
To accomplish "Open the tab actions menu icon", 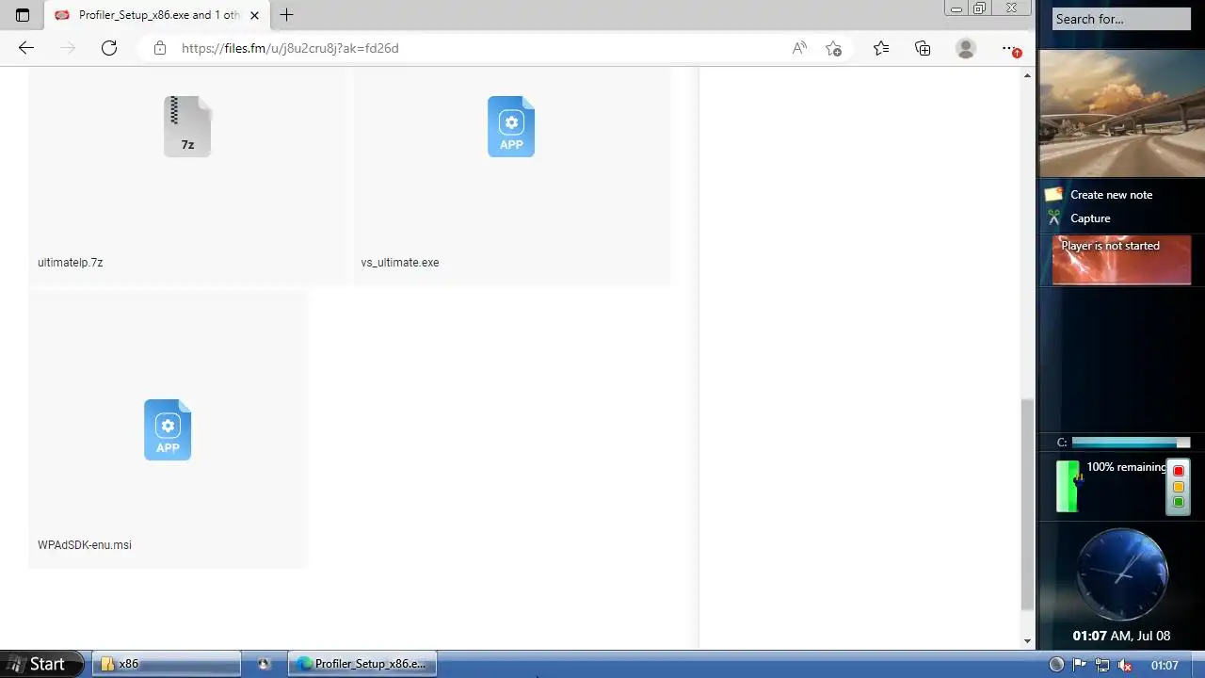I will pyautogui.click(x=23, y=15).
